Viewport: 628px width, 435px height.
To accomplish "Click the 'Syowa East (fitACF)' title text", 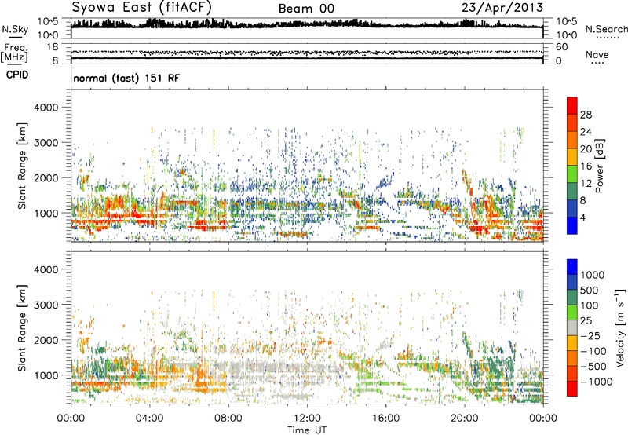I will (141, 7).
